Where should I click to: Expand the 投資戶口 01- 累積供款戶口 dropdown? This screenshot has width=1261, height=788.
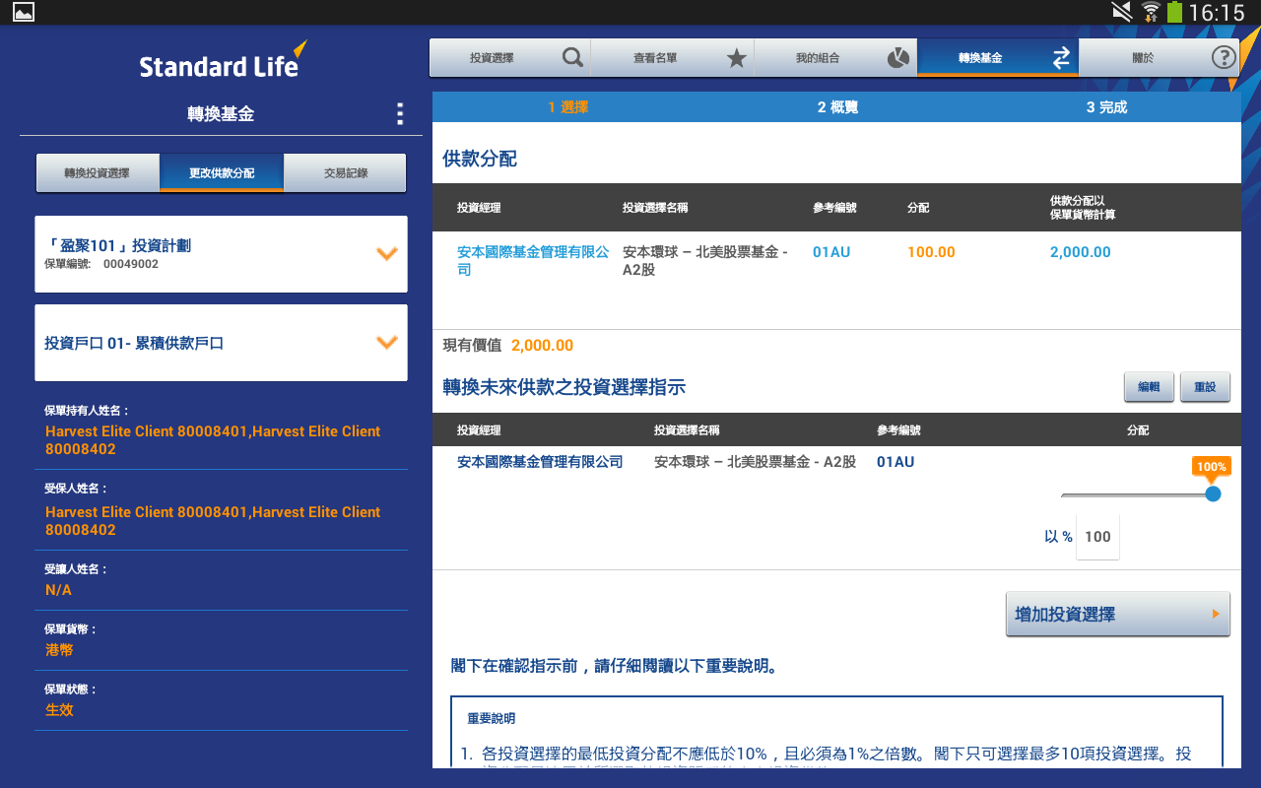tap(221, 343)
